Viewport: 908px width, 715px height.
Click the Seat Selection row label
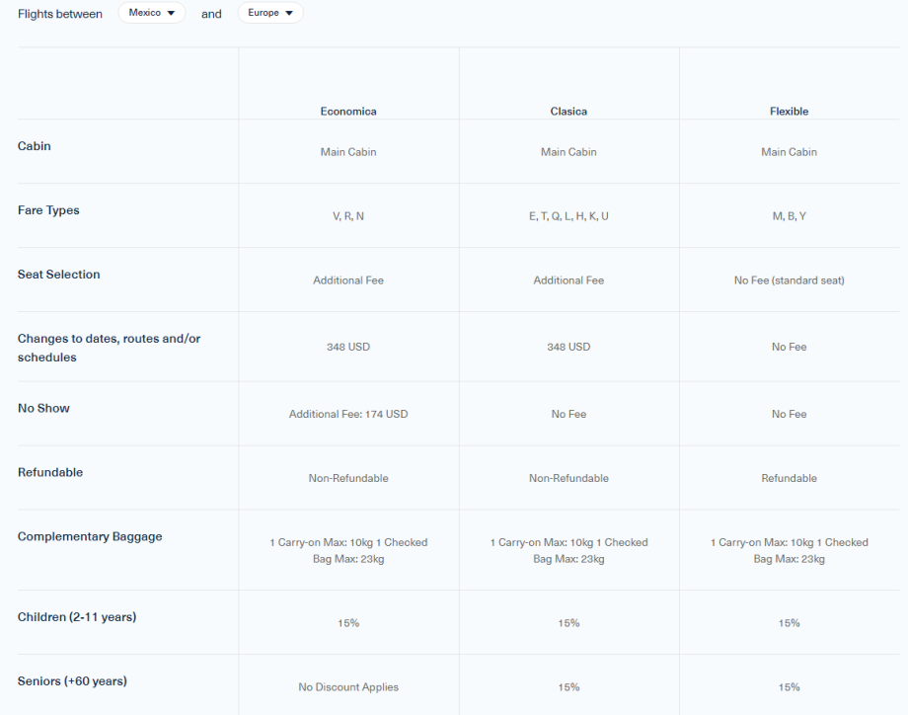pos(58,275)
